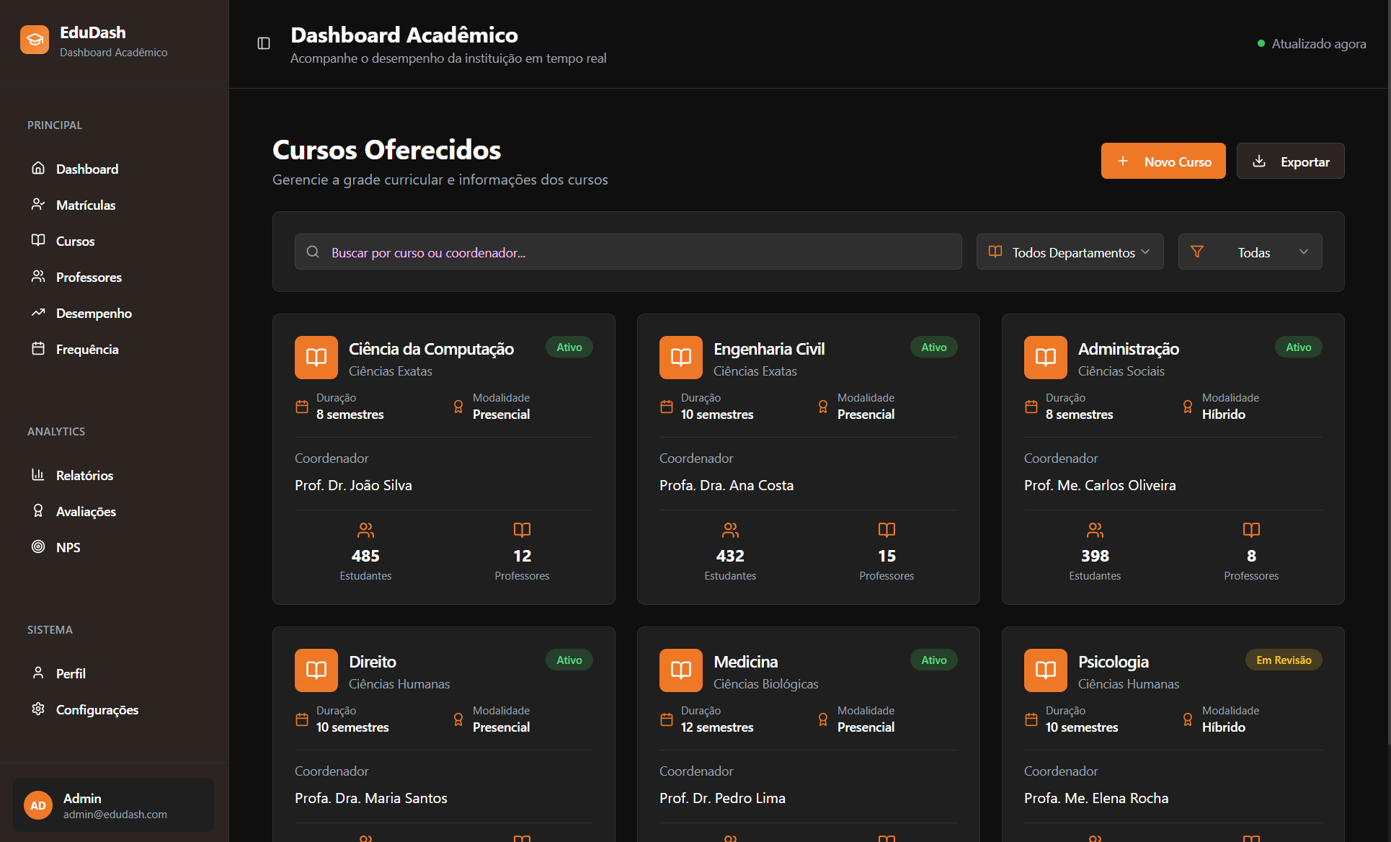Viewport: 1391px width, 842px height.
Task: Open the Todos Departamentos dropdown
Action: [1070, 252]
